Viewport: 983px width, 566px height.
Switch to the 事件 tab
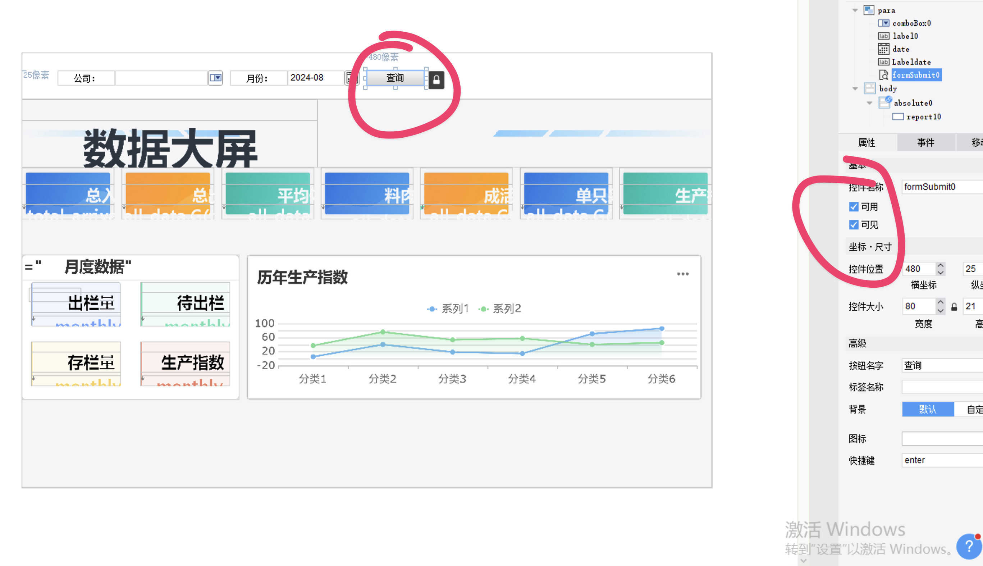[x=926, y=142]
